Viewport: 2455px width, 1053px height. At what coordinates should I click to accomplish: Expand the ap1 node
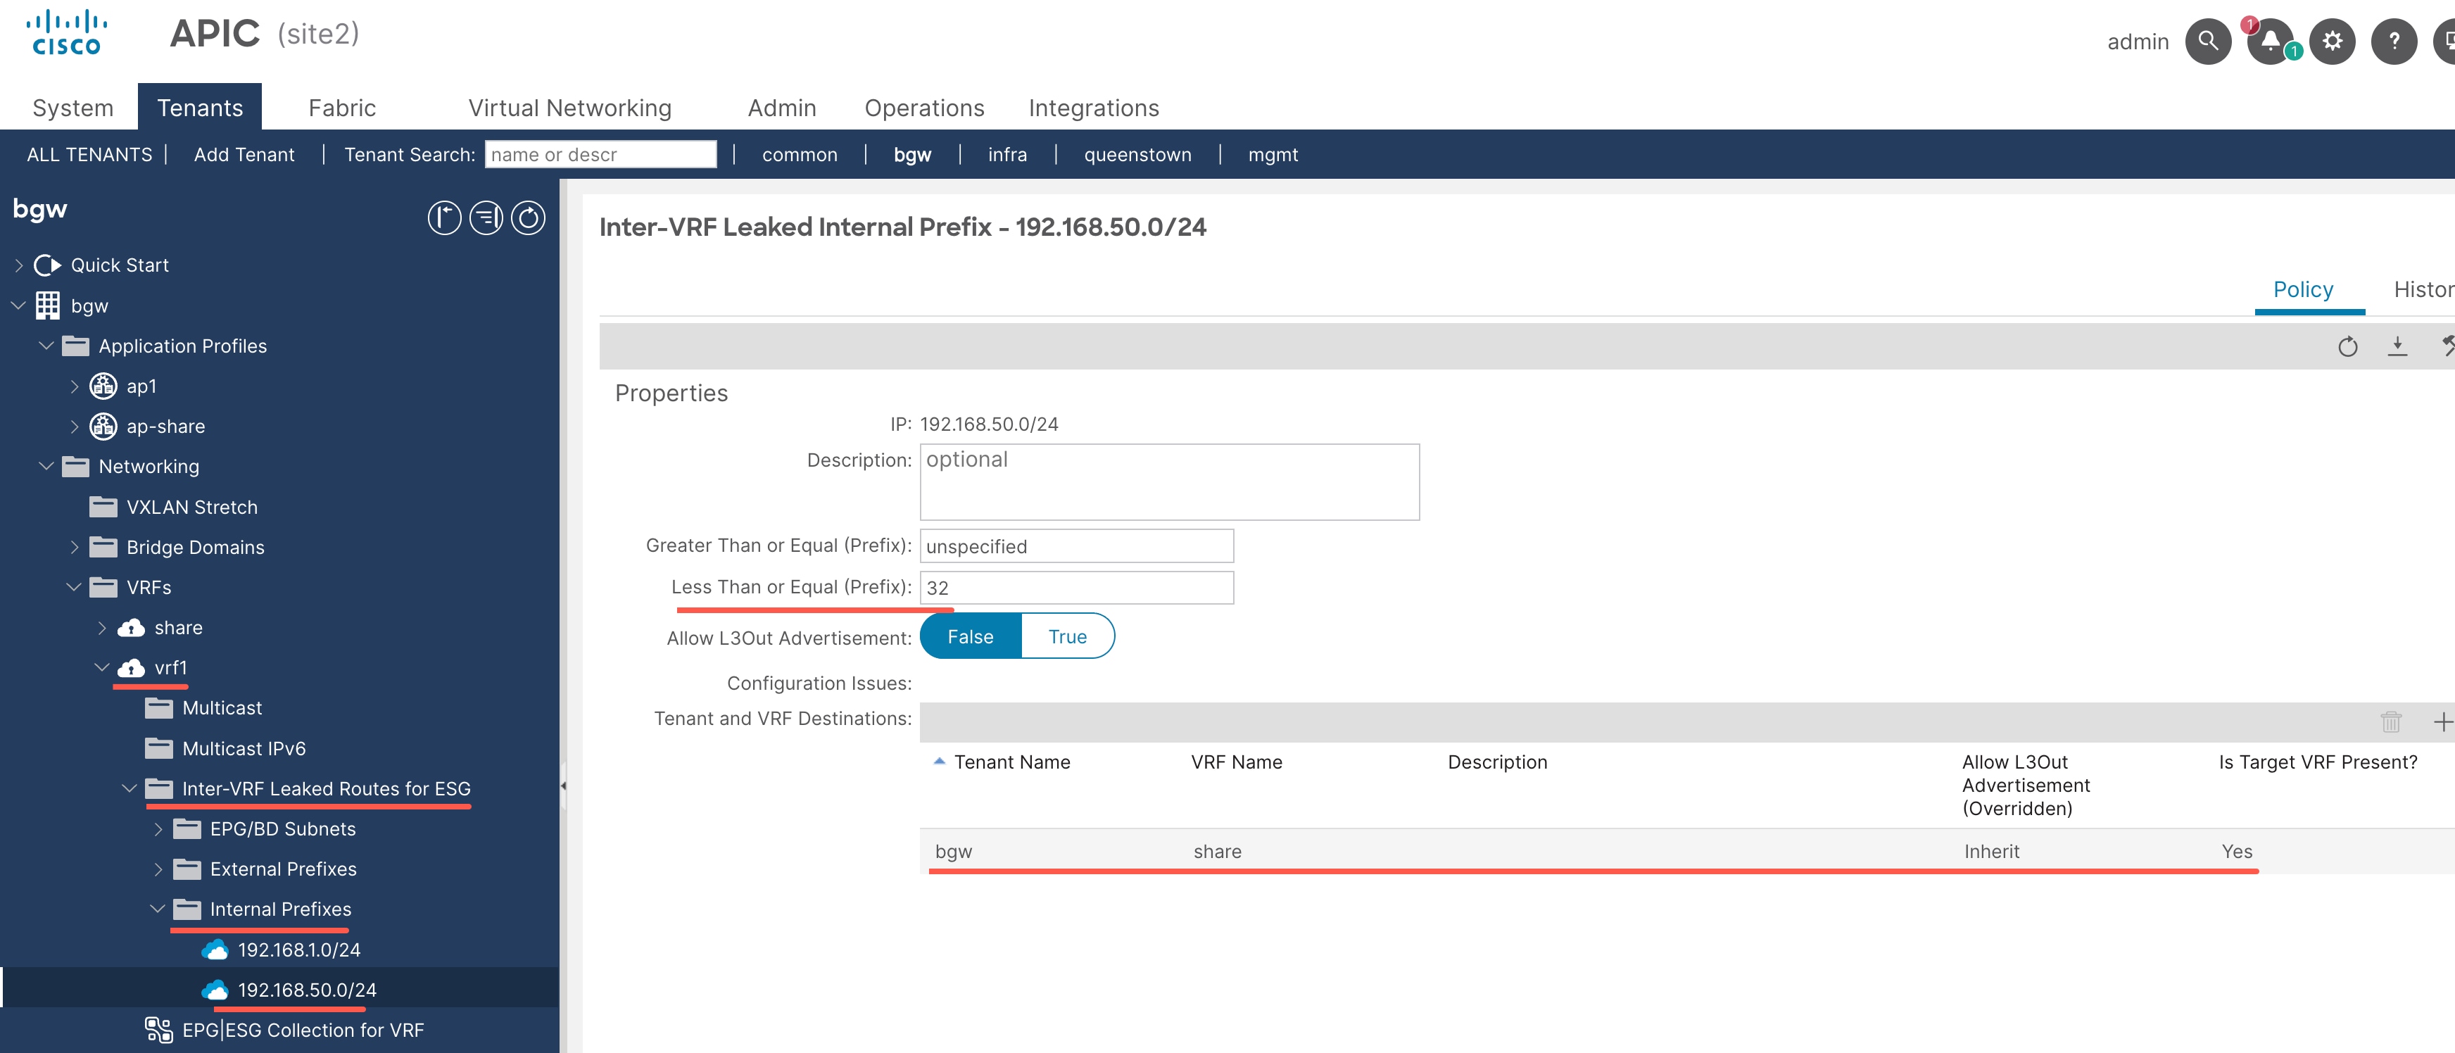(x=75, y=386)
